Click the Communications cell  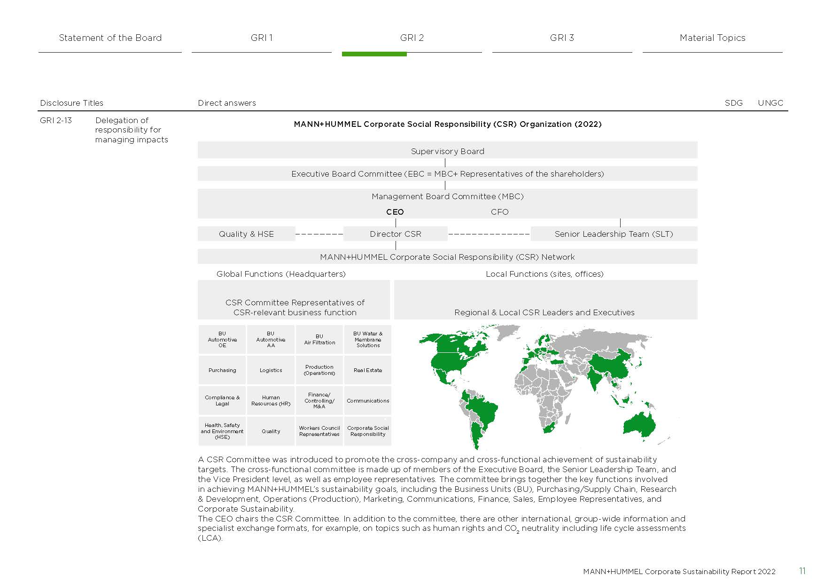click(x=368, y=401)
